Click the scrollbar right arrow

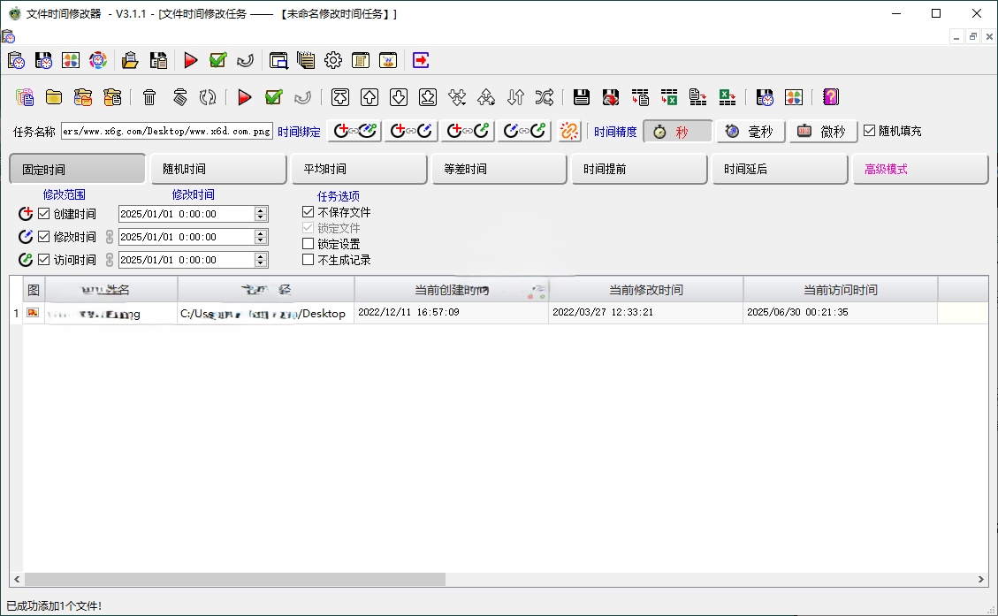(x=981, y=579)
